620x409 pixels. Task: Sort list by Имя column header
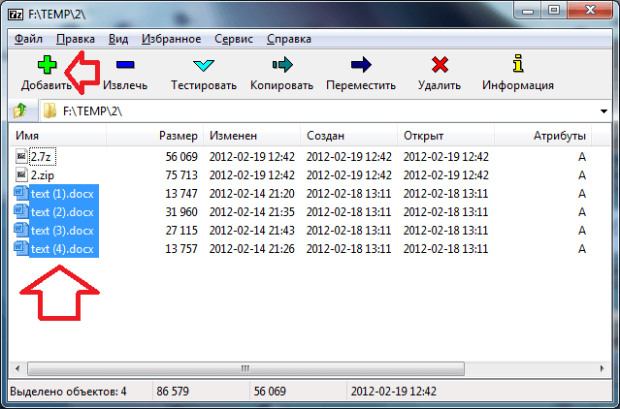pos(27,136)
